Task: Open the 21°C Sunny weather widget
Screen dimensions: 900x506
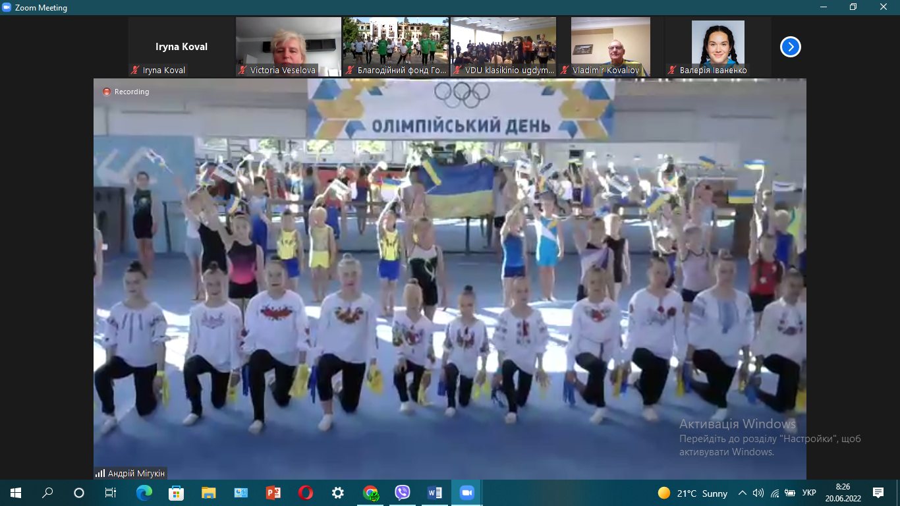Action: pos(692,493)
